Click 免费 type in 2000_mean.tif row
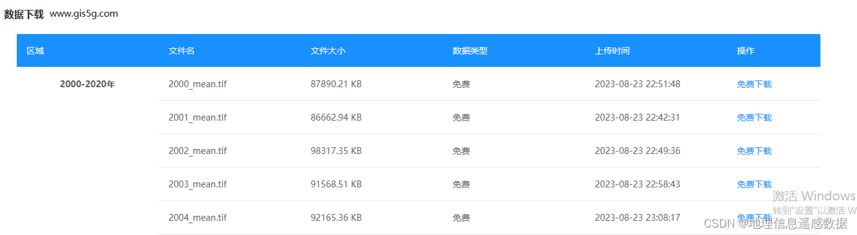Viewport: 857px width, 235px height. click(461, 84)
